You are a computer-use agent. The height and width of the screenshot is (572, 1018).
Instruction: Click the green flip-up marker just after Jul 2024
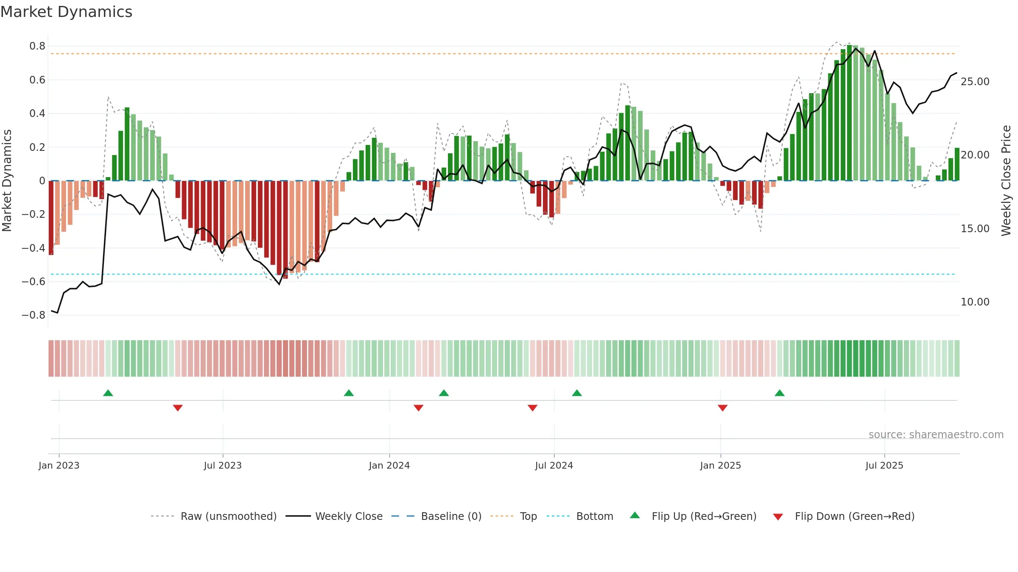[577, 393]
